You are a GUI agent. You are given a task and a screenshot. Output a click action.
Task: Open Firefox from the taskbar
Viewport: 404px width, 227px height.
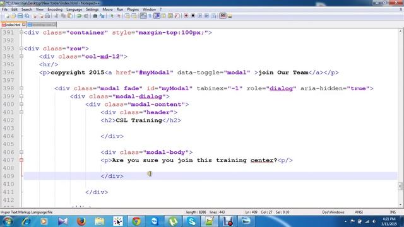[x=81, y=221]
